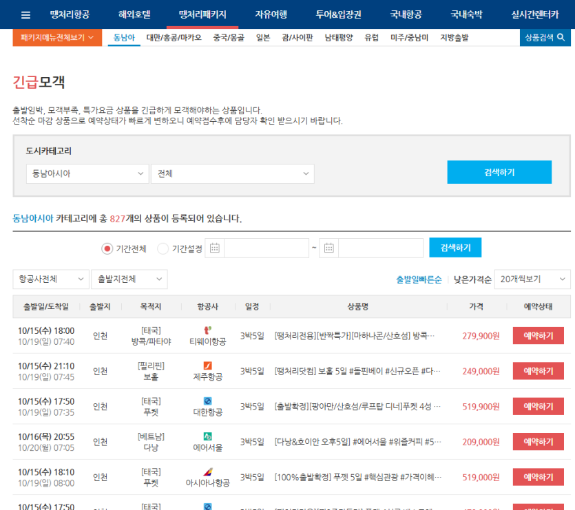Open the start date calendar icon

coord(214,248)
